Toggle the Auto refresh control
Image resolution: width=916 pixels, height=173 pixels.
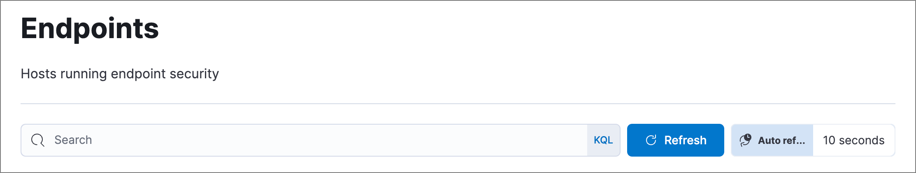[772, 140]
